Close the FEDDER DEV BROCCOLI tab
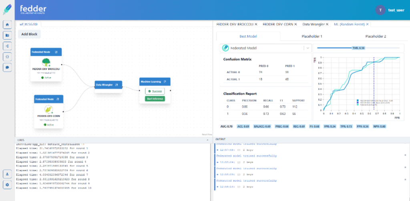The image size is (410, 201). (x=256, y=24)
